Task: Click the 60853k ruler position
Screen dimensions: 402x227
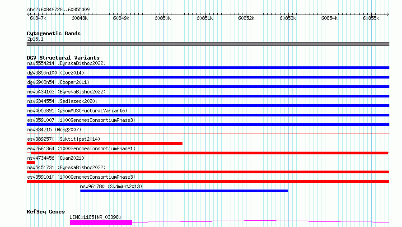Action: [x=288, y=18]
